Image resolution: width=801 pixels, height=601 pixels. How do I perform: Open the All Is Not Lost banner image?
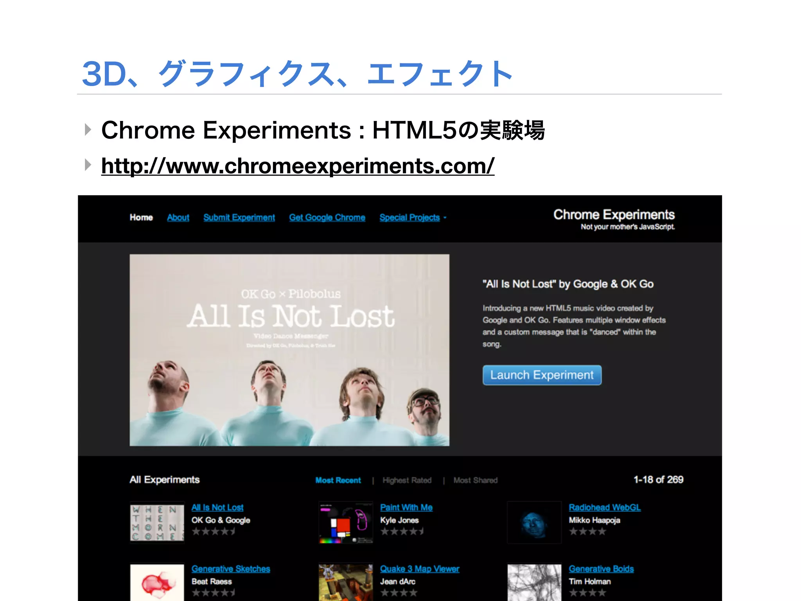tap(289, 350)
